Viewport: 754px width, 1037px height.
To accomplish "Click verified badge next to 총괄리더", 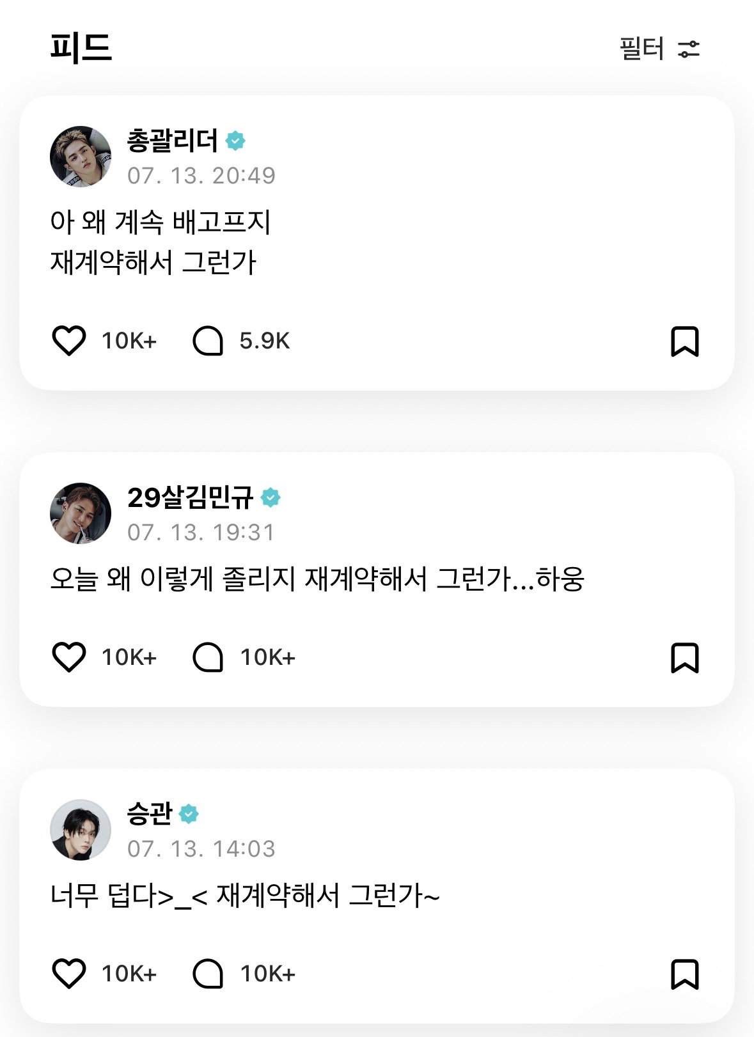I will coord(235,141).
